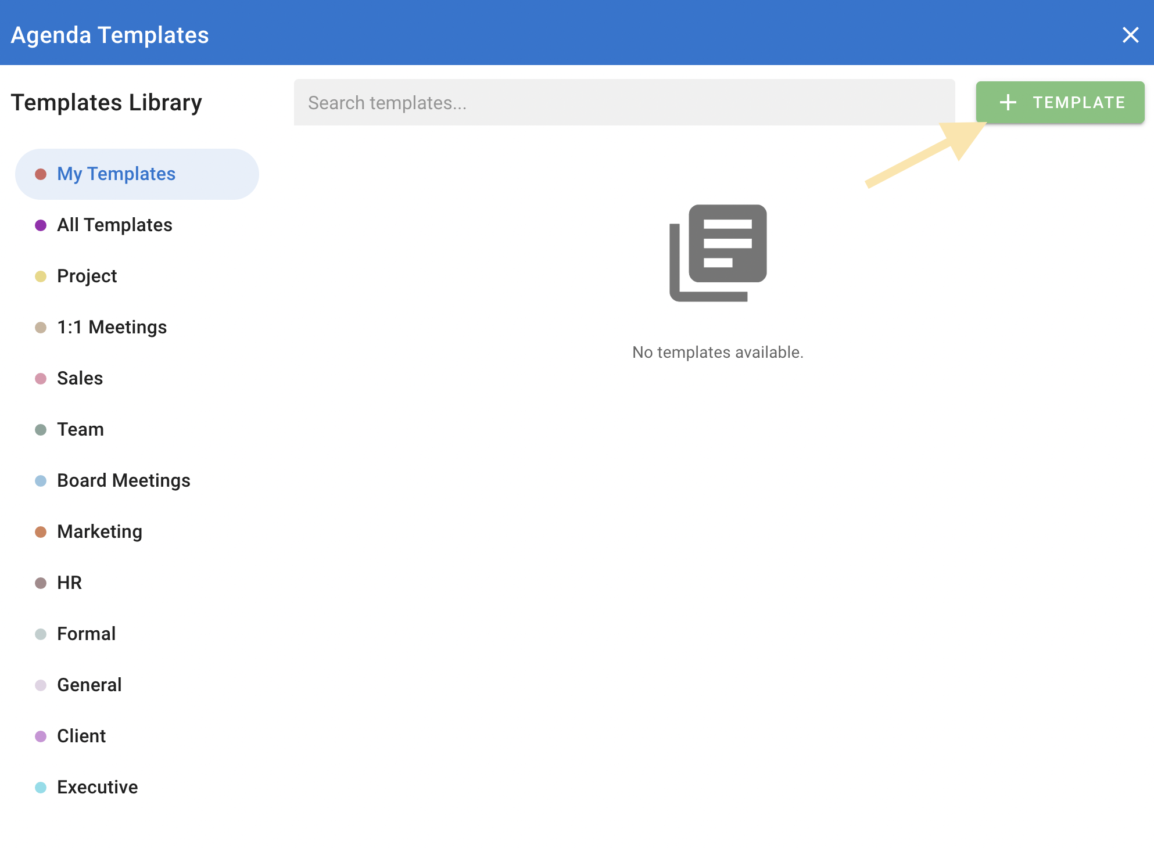Select the Board Meetings category
1154x848 pixels.
click(137, 481)
